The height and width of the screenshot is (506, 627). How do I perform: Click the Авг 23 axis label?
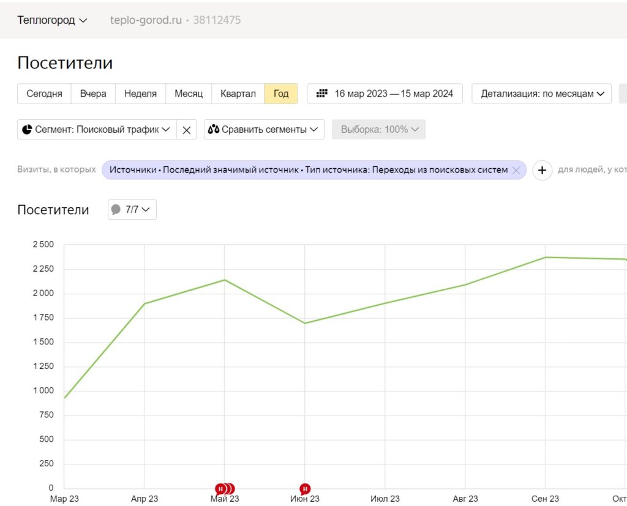tap(465, 499)
